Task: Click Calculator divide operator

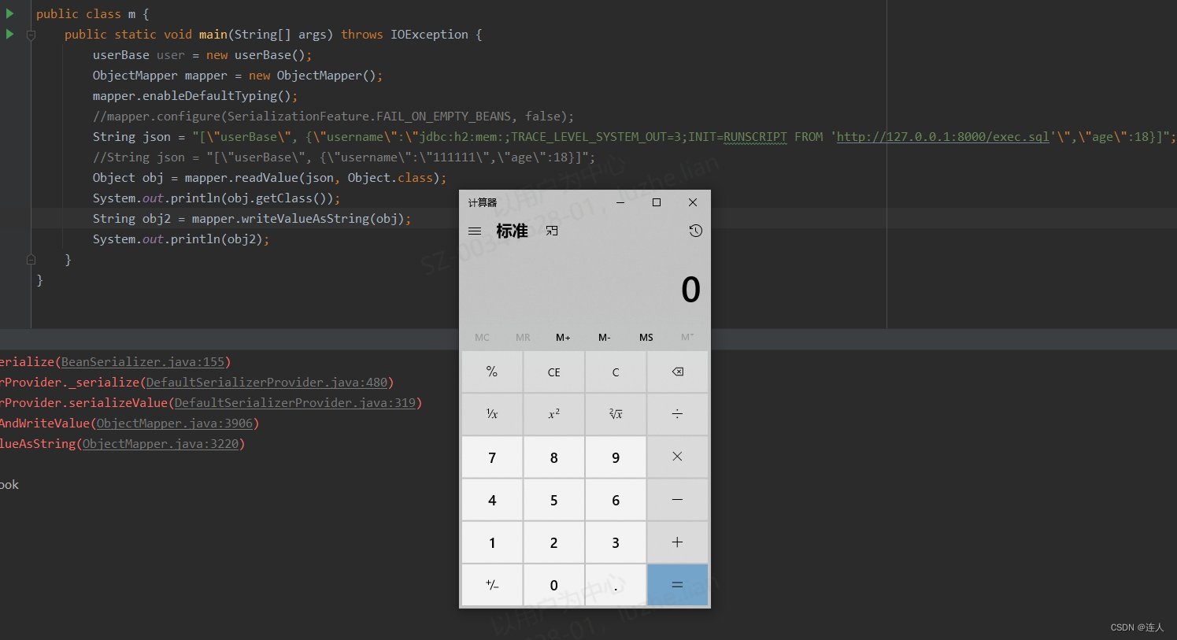Action: (677, 414)
